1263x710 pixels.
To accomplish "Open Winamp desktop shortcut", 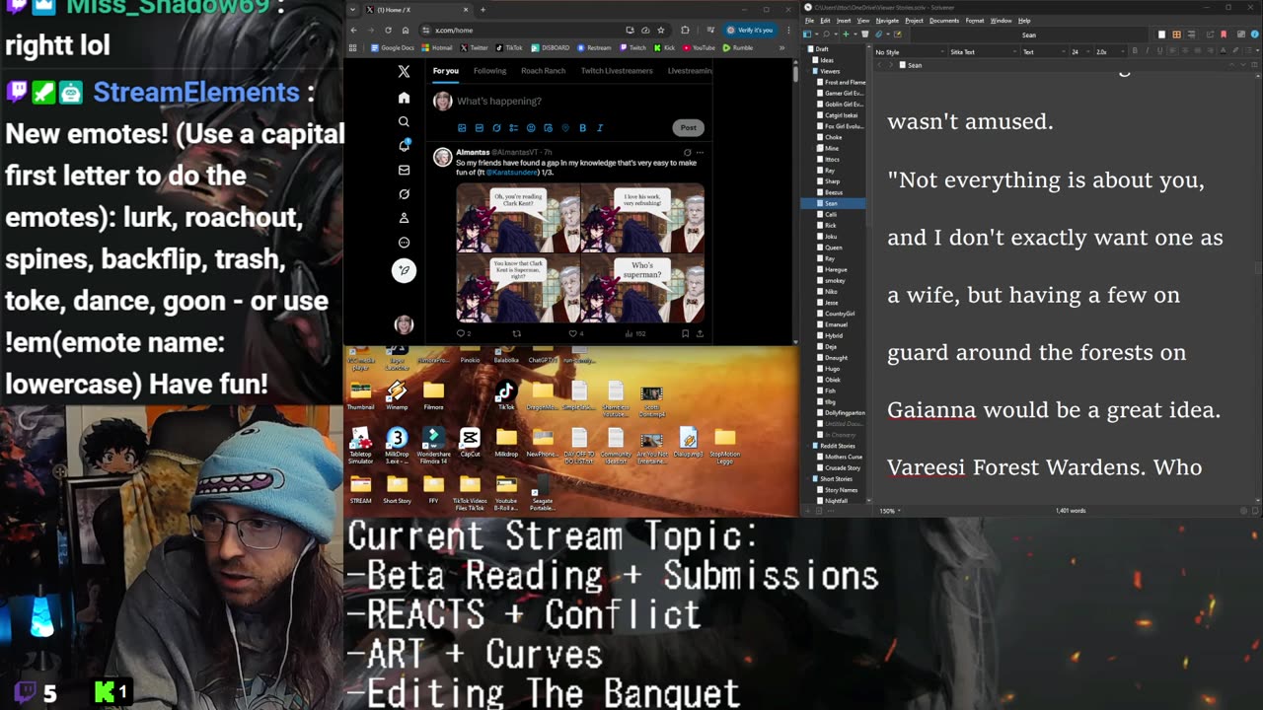I will click(397, 394).
